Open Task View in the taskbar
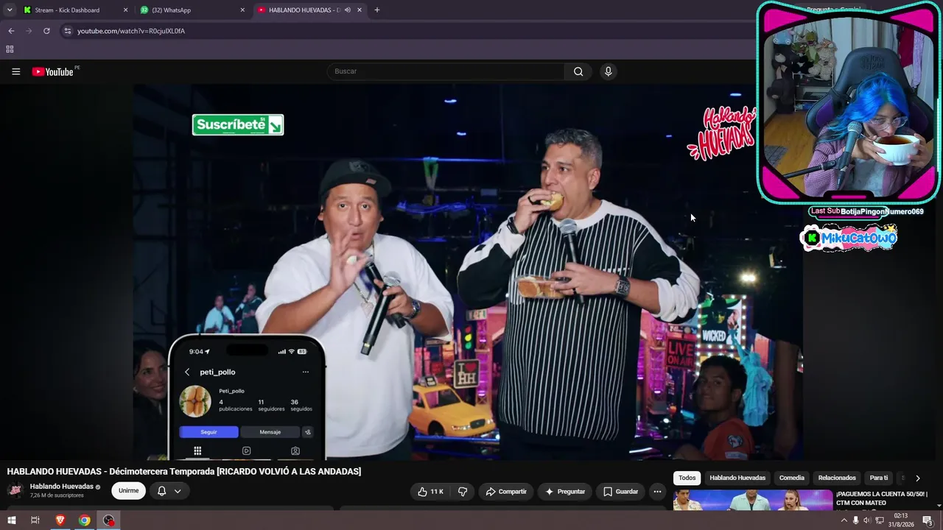Screen dimensions: 943x530 (35, 520)
